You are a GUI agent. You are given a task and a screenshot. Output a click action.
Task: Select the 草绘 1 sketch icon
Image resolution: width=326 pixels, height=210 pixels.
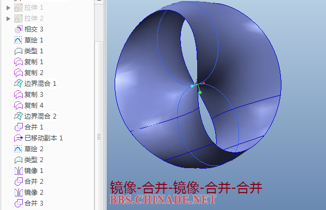18,40
